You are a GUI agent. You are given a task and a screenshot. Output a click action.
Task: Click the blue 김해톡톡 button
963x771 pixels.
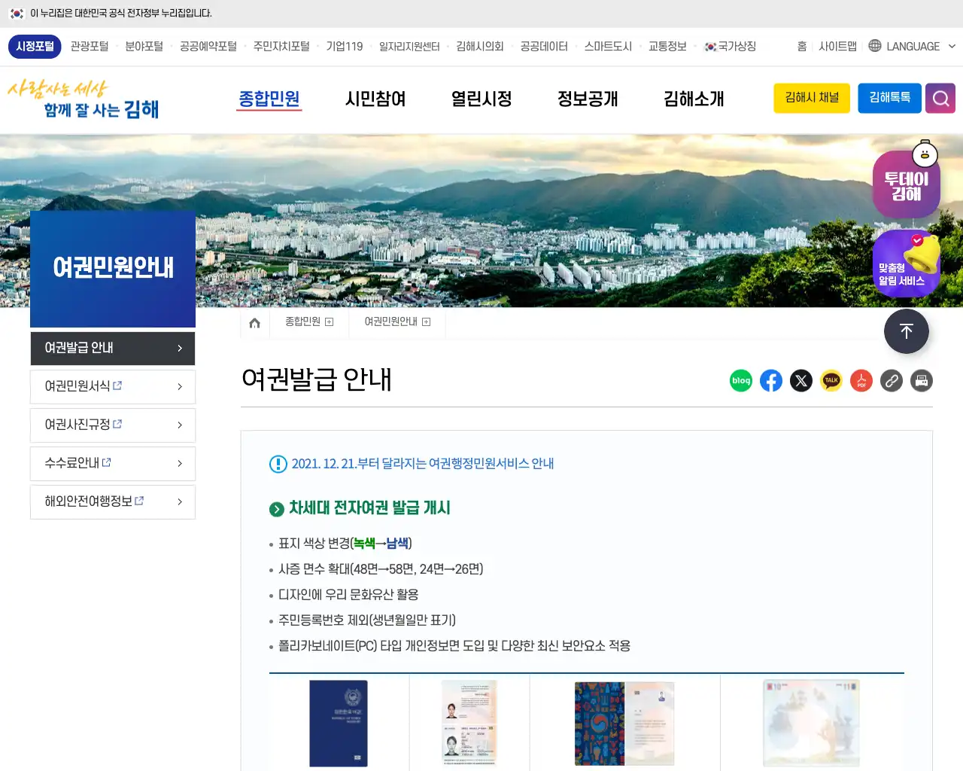click(x=890, y=98)
